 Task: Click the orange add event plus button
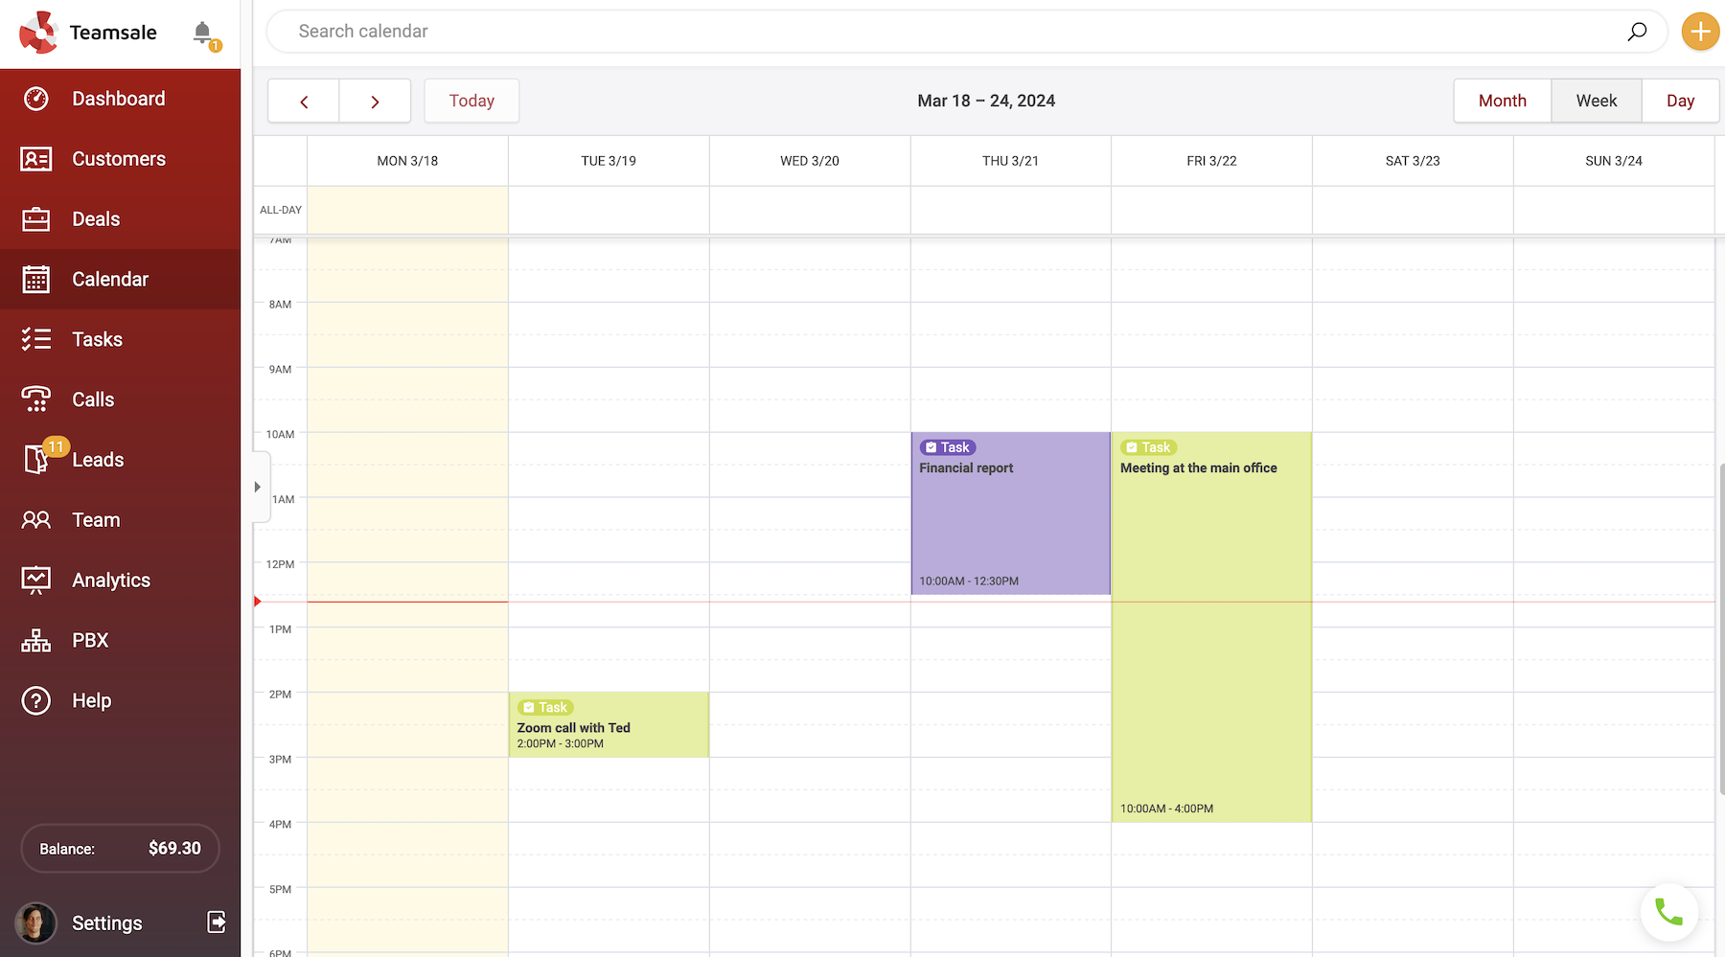(x=1700, y=32)
